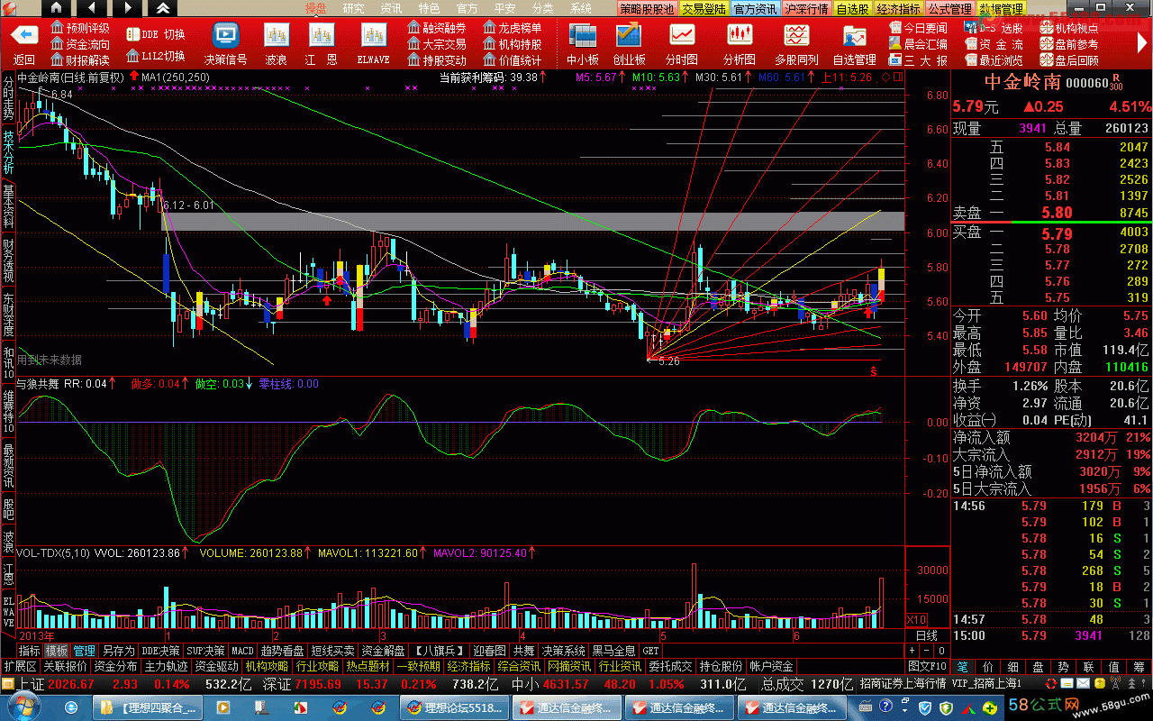Image resolution: width=1153 pixels, height=721 pixels.
Task: Open 预测评级 from toolbar
Action: click(81, 29)
